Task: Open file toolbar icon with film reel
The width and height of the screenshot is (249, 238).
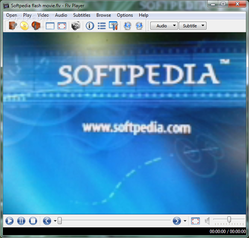Action: point(13,26)
